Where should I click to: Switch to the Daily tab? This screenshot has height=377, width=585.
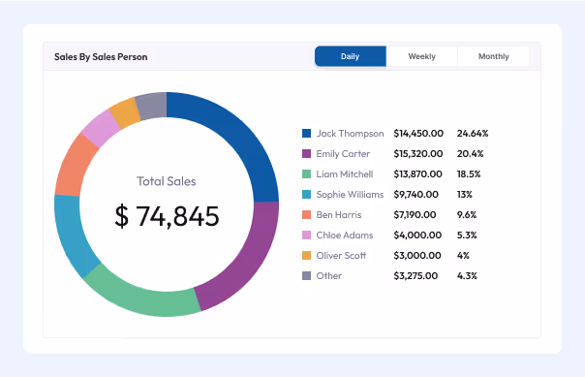click(x=350, y=56)
